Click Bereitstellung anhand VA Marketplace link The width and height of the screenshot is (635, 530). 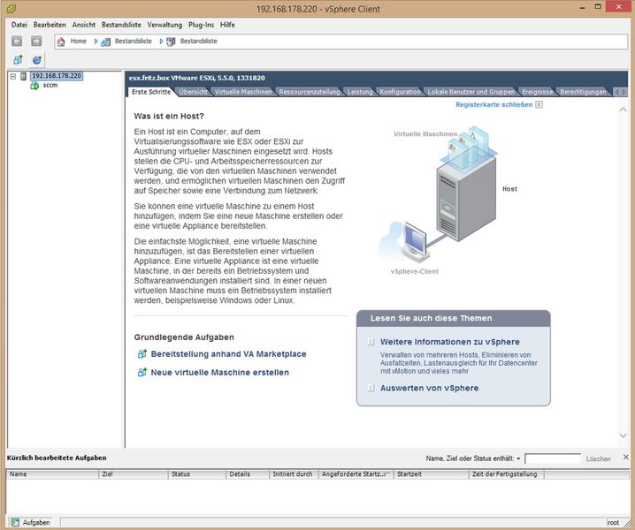[228, 354]
